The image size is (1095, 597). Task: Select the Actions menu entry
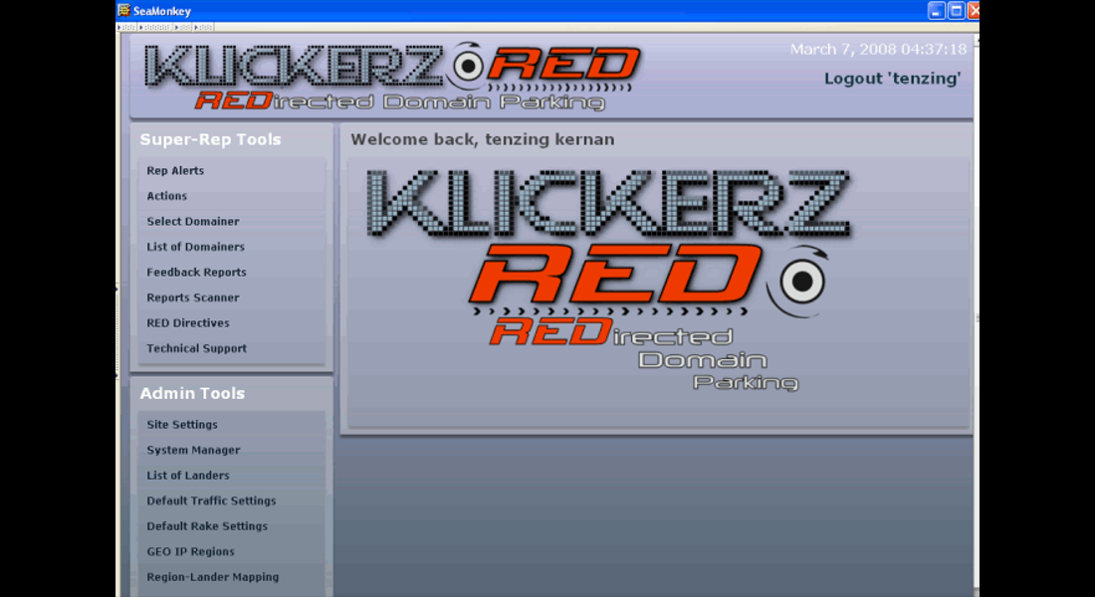167,196
